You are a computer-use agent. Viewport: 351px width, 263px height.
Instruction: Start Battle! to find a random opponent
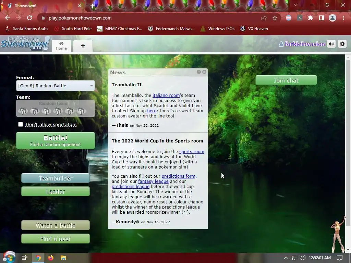(x=55, y=140)
